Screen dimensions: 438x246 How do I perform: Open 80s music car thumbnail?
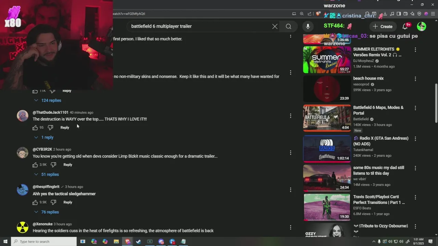[327, 178]
